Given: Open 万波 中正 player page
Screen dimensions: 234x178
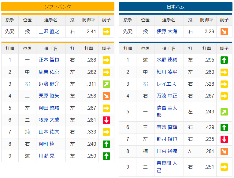Looking at the screenshot, I should point(167,96).
